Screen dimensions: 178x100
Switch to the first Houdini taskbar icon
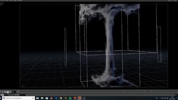tap(75, 98)
